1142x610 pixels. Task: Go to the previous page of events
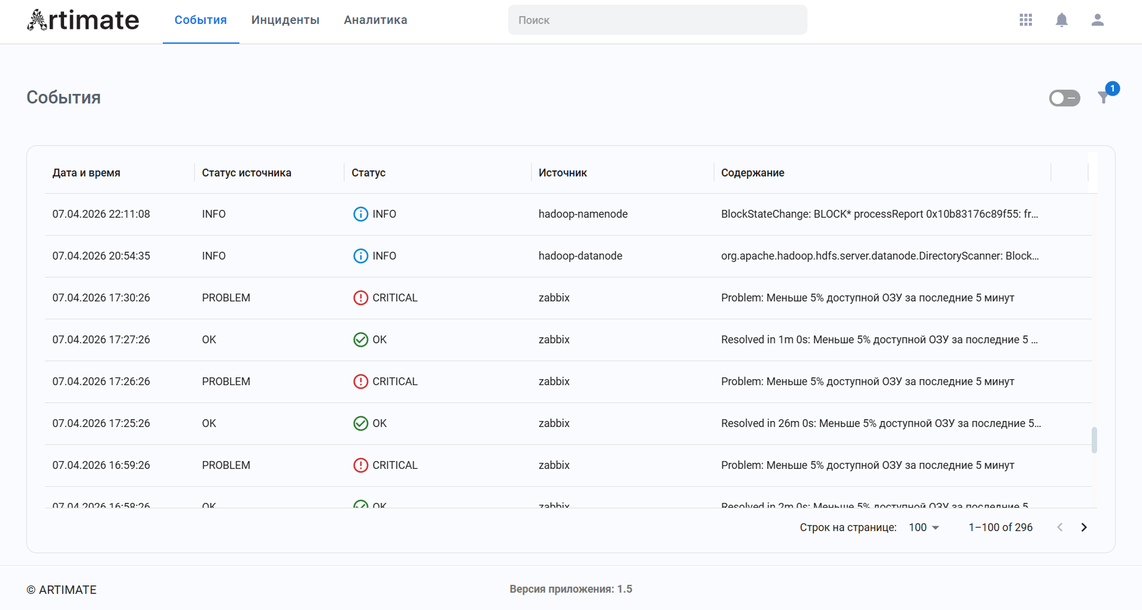[1060, 527]
